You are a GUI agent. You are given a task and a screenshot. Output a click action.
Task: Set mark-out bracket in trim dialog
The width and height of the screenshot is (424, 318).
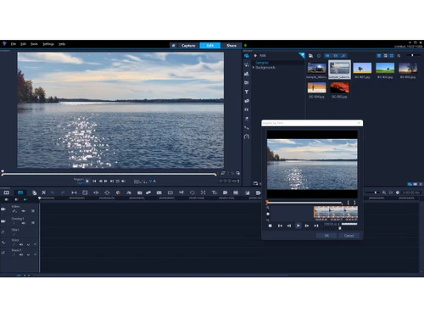point(354,203)
